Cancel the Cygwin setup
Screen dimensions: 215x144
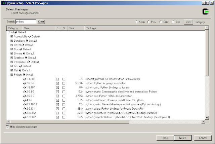(203, 138)
